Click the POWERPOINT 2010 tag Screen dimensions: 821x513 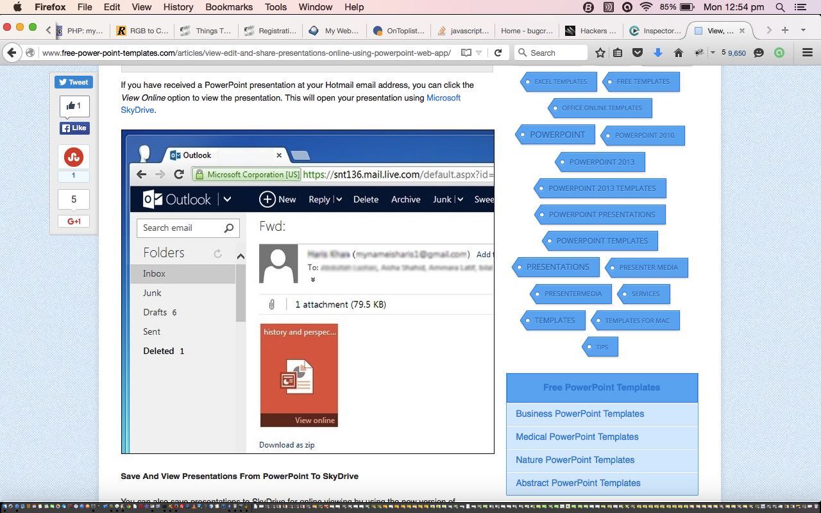(643, 135)
